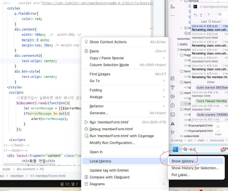Screen dimensions: 228x191
Task: Select Find Usages in context menu
Action: click(125, 74)
